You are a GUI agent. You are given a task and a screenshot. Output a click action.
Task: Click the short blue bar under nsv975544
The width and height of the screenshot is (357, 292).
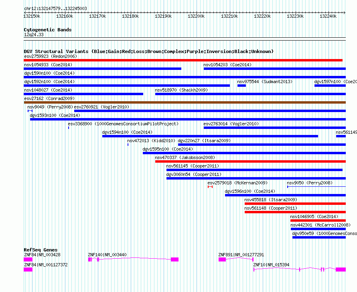(x=241, y=86)
